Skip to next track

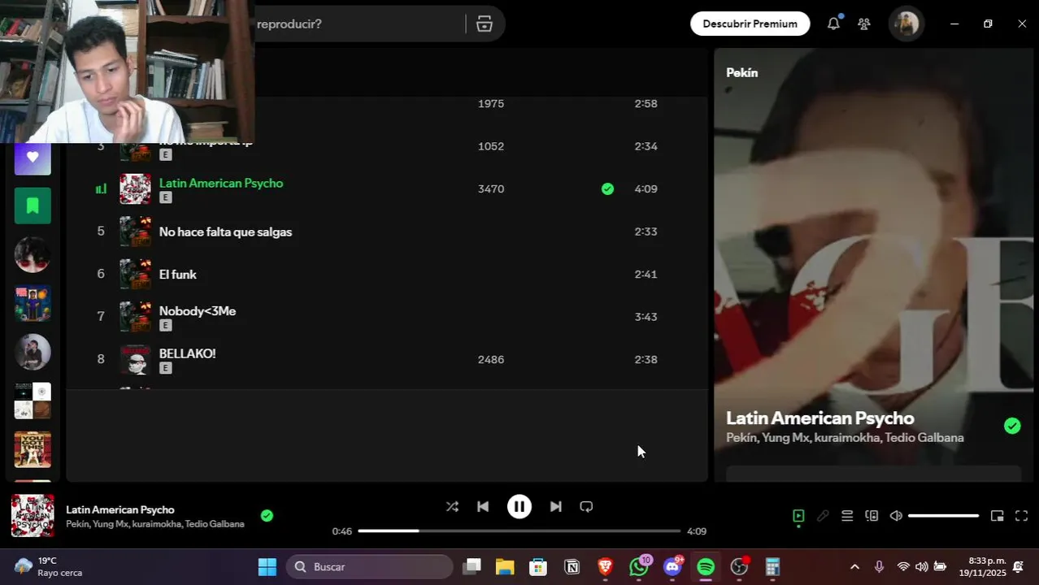[555, 506]
